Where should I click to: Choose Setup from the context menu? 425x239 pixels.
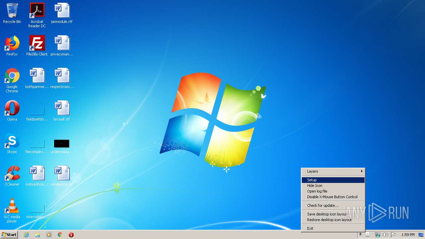pyautogui.click(x=333, y=180)
